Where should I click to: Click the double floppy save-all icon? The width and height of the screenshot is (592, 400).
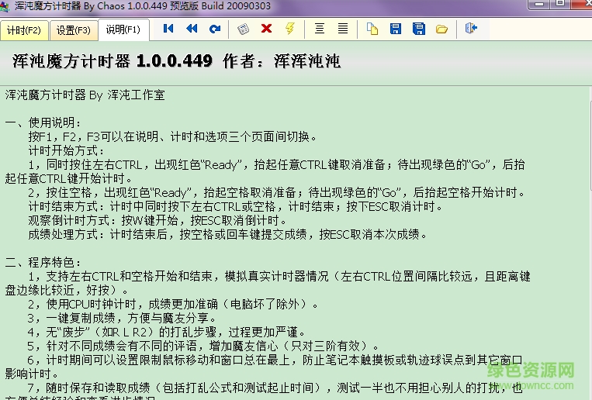point(419,29)
